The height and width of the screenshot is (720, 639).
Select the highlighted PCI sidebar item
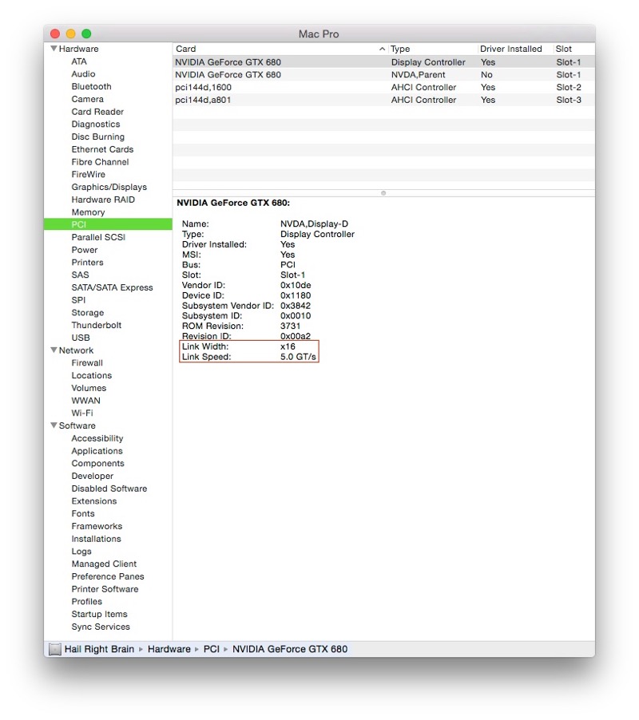click(108, 224)
